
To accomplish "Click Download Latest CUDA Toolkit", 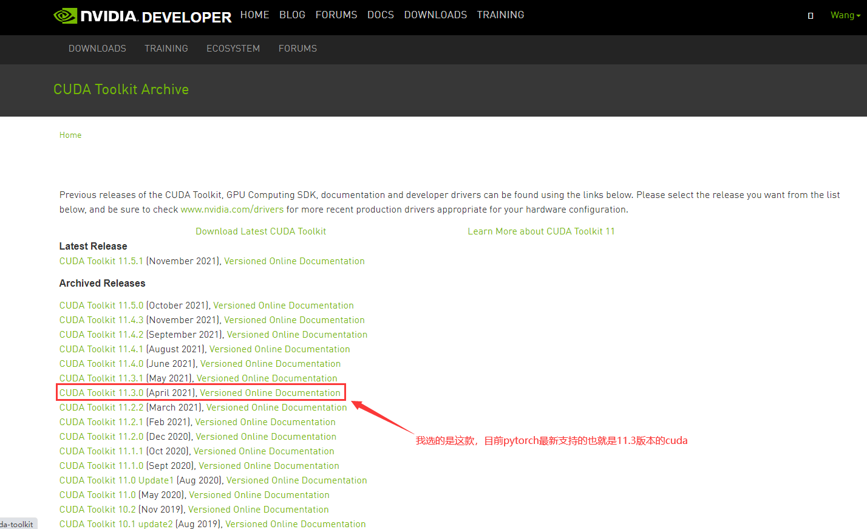I will (260, 231).
